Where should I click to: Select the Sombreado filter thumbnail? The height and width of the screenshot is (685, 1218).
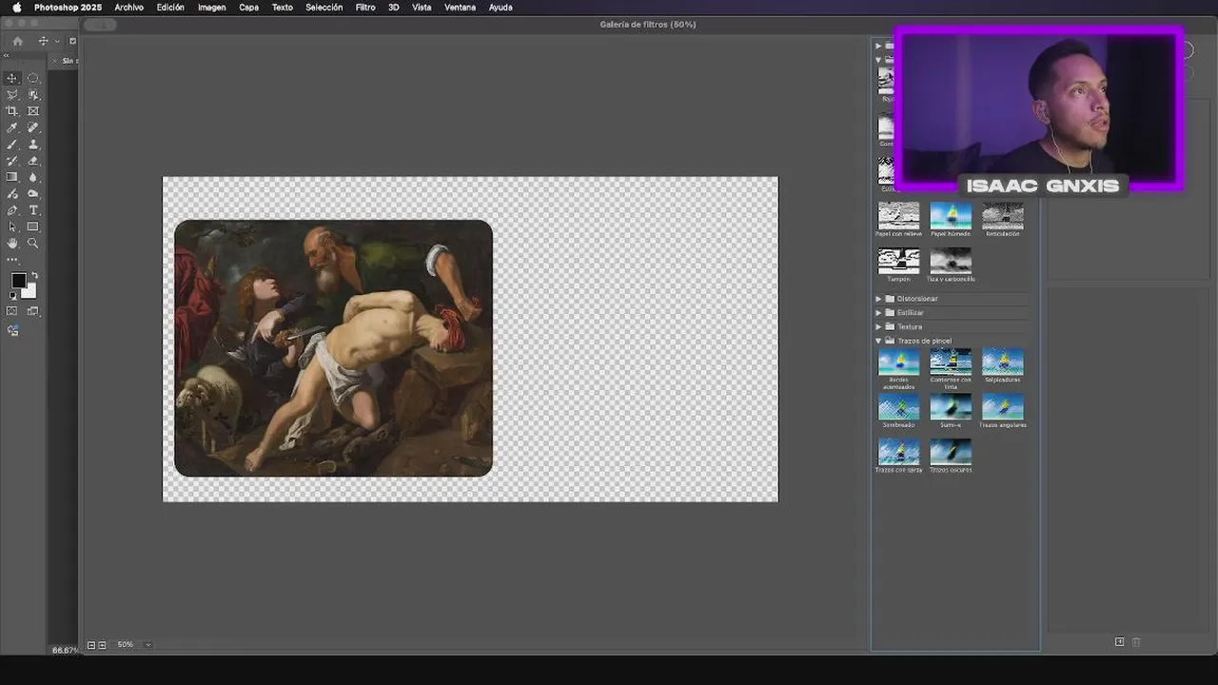tap(898, 407)
